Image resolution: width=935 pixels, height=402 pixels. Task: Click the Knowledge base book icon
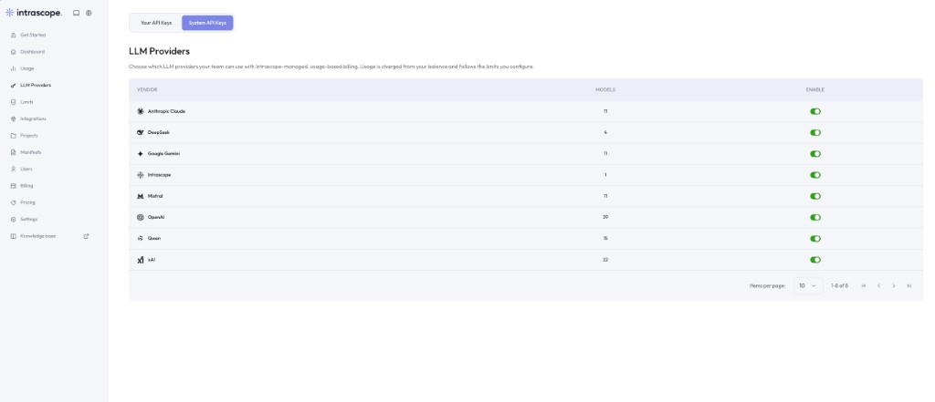14,236
